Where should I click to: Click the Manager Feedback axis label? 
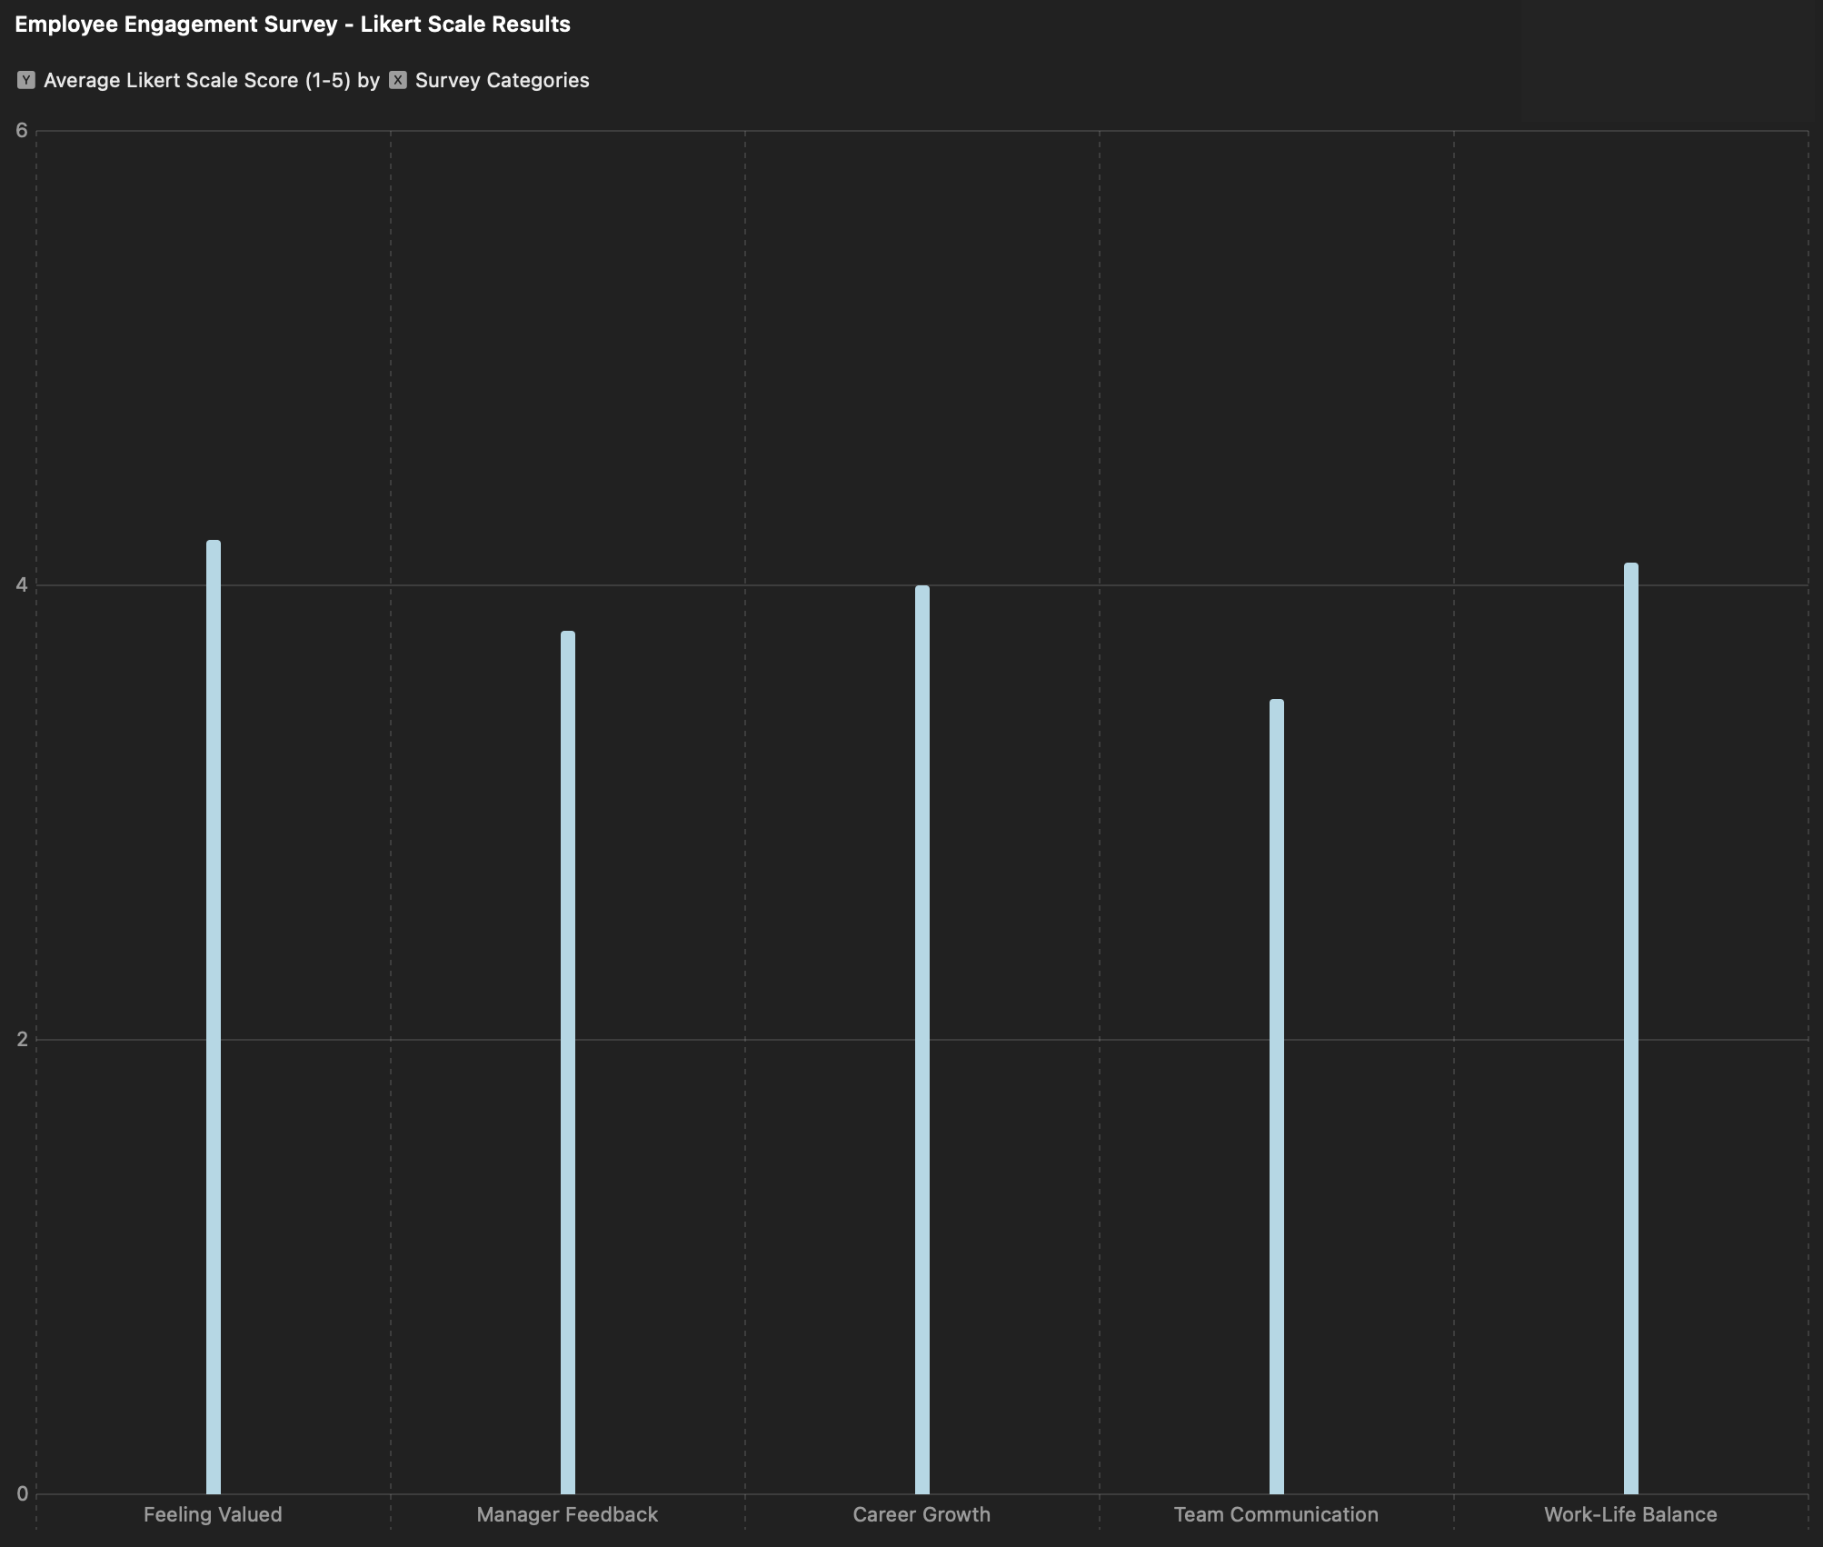(x=567, y=1514)
